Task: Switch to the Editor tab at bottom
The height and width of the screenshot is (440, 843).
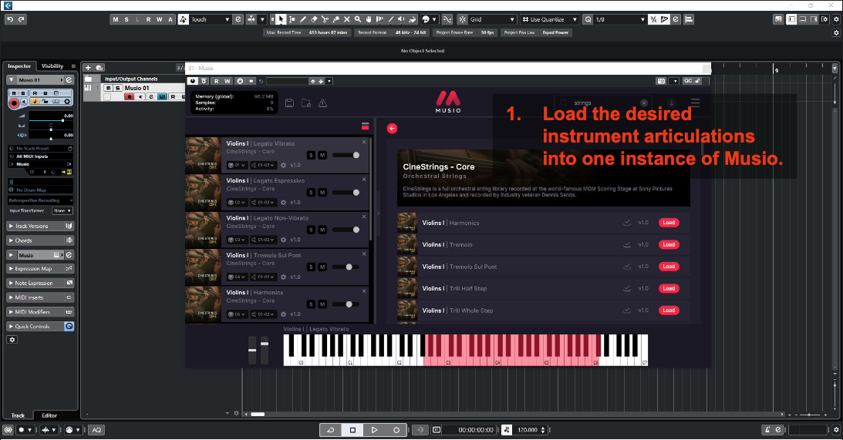Action: pos(49,415)
